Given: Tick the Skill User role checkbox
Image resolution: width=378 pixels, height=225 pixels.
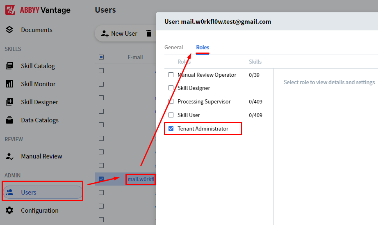Looking at the screenshot, I should click(171, 115).
